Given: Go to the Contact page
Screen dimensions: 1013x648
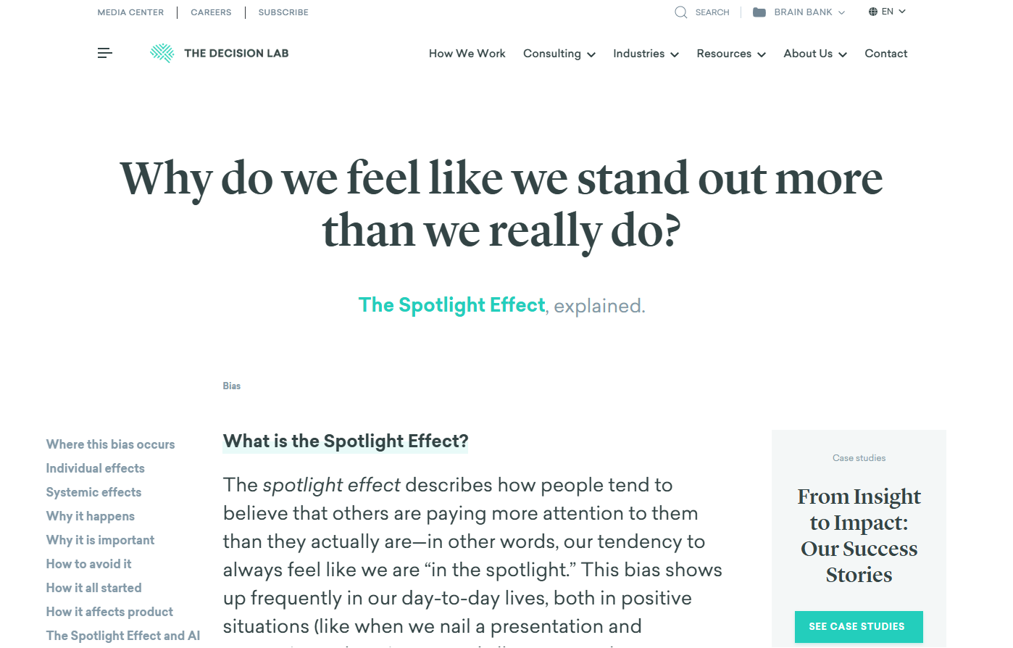Looking at the screenshot, I should point(885,54).
